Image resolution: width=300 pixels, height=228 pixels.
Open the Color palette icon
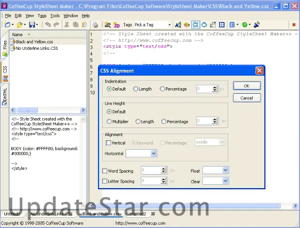click(x=187, y=25)
